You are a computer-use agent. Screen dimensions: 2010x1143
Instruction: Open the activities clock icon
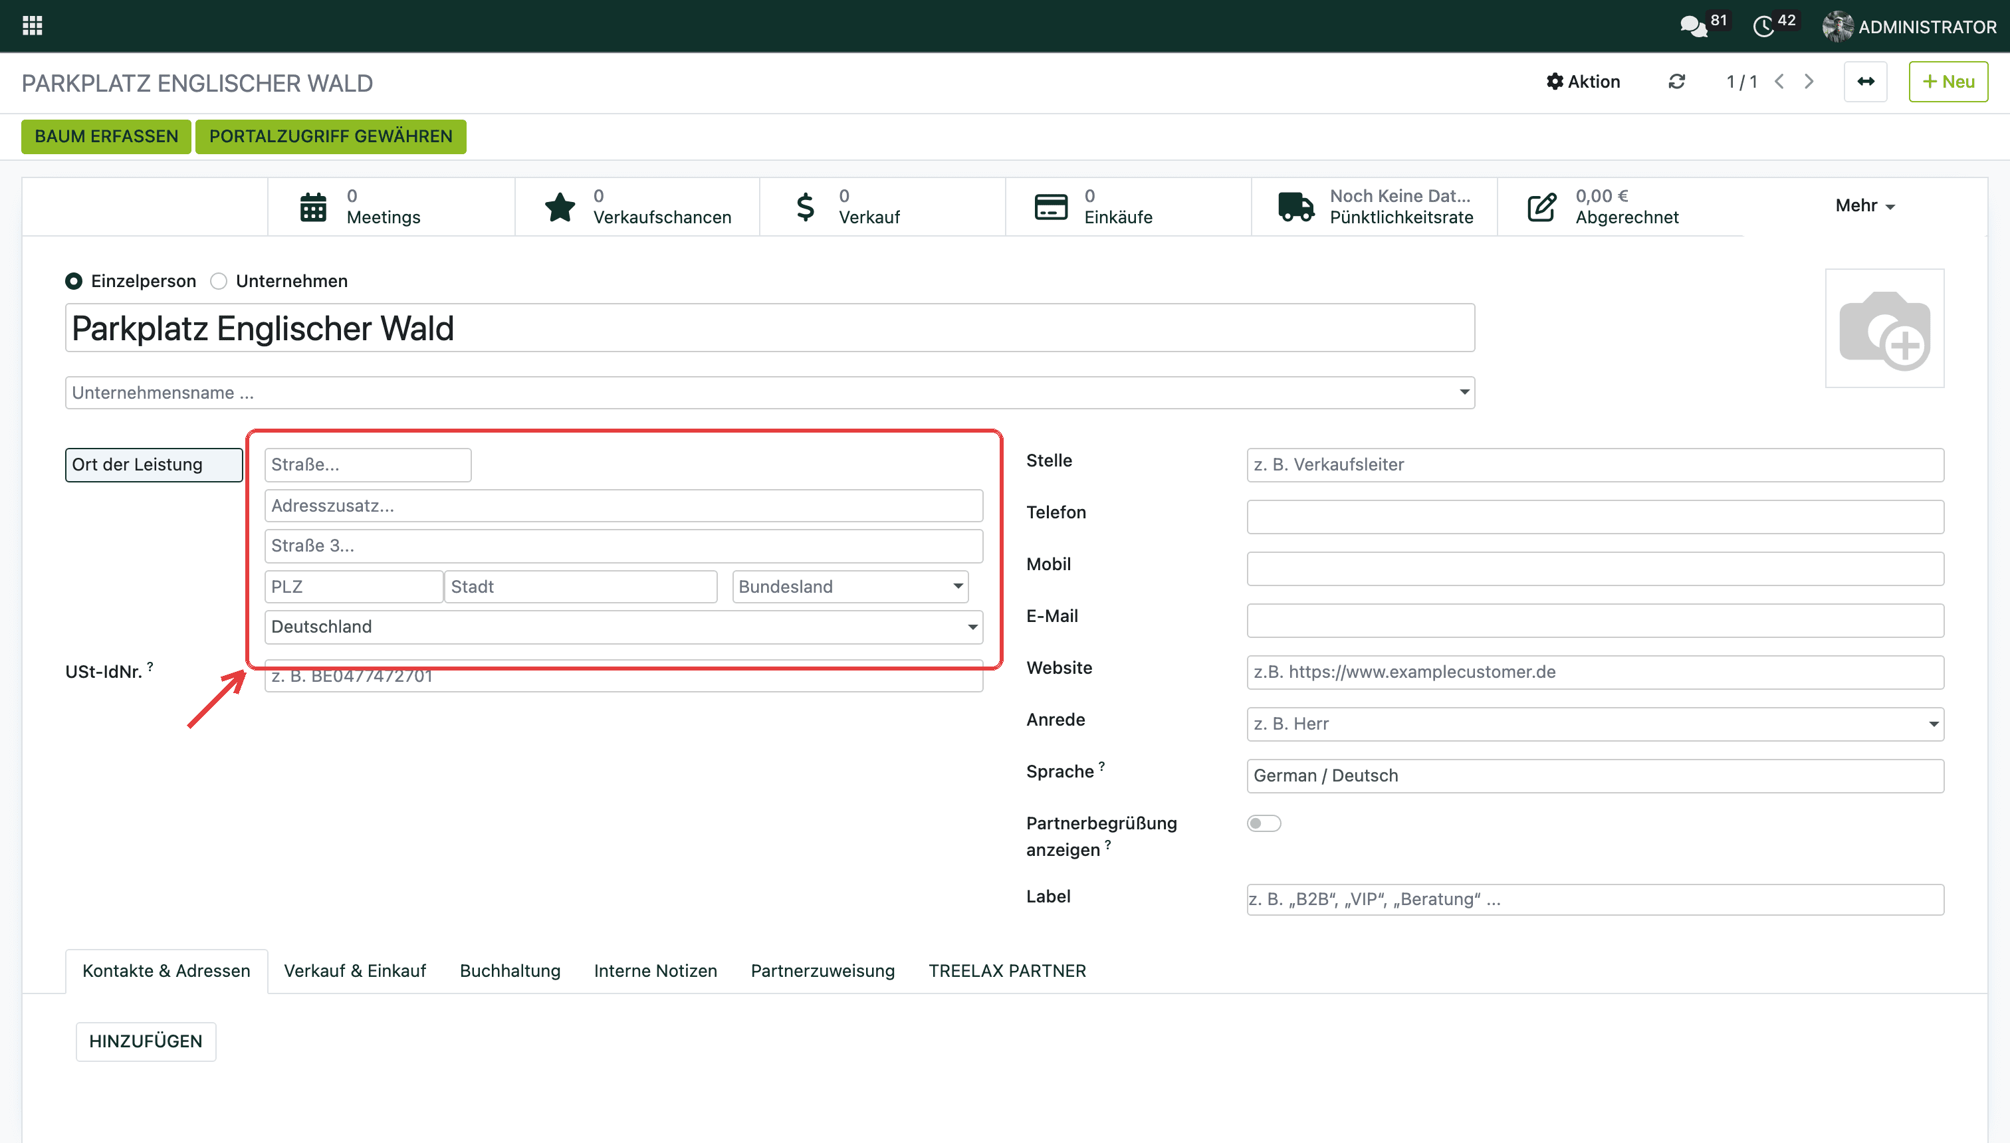coord(1763,27)
